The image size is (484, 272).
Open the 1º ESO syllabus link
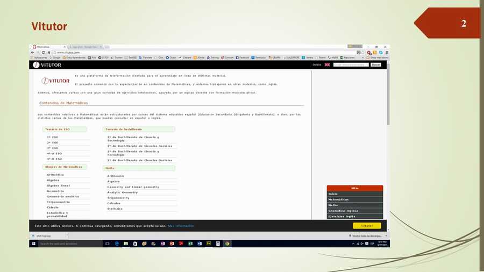53,137
